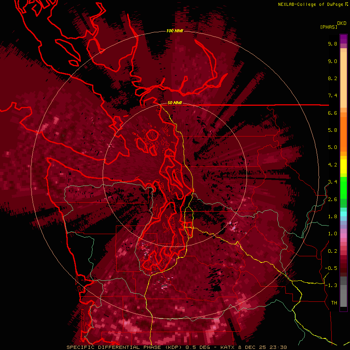Click the -0.5 scale value
This screenshot has width=350, height=350.
coord(331,268)
